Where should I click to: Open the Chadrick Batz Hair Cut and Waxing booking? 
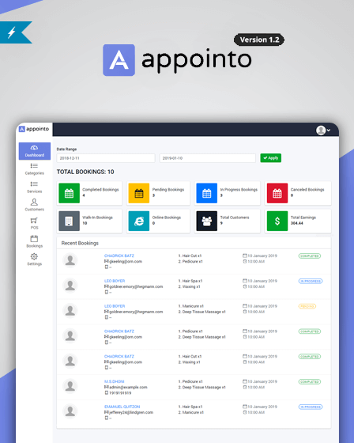point(119,356)
